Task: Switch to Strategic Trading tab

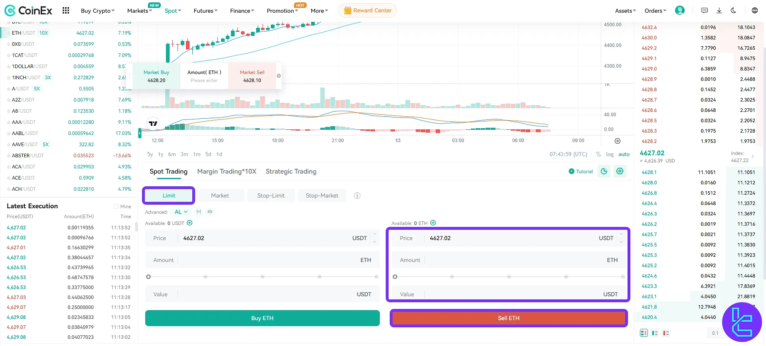Action: (291, 171)
